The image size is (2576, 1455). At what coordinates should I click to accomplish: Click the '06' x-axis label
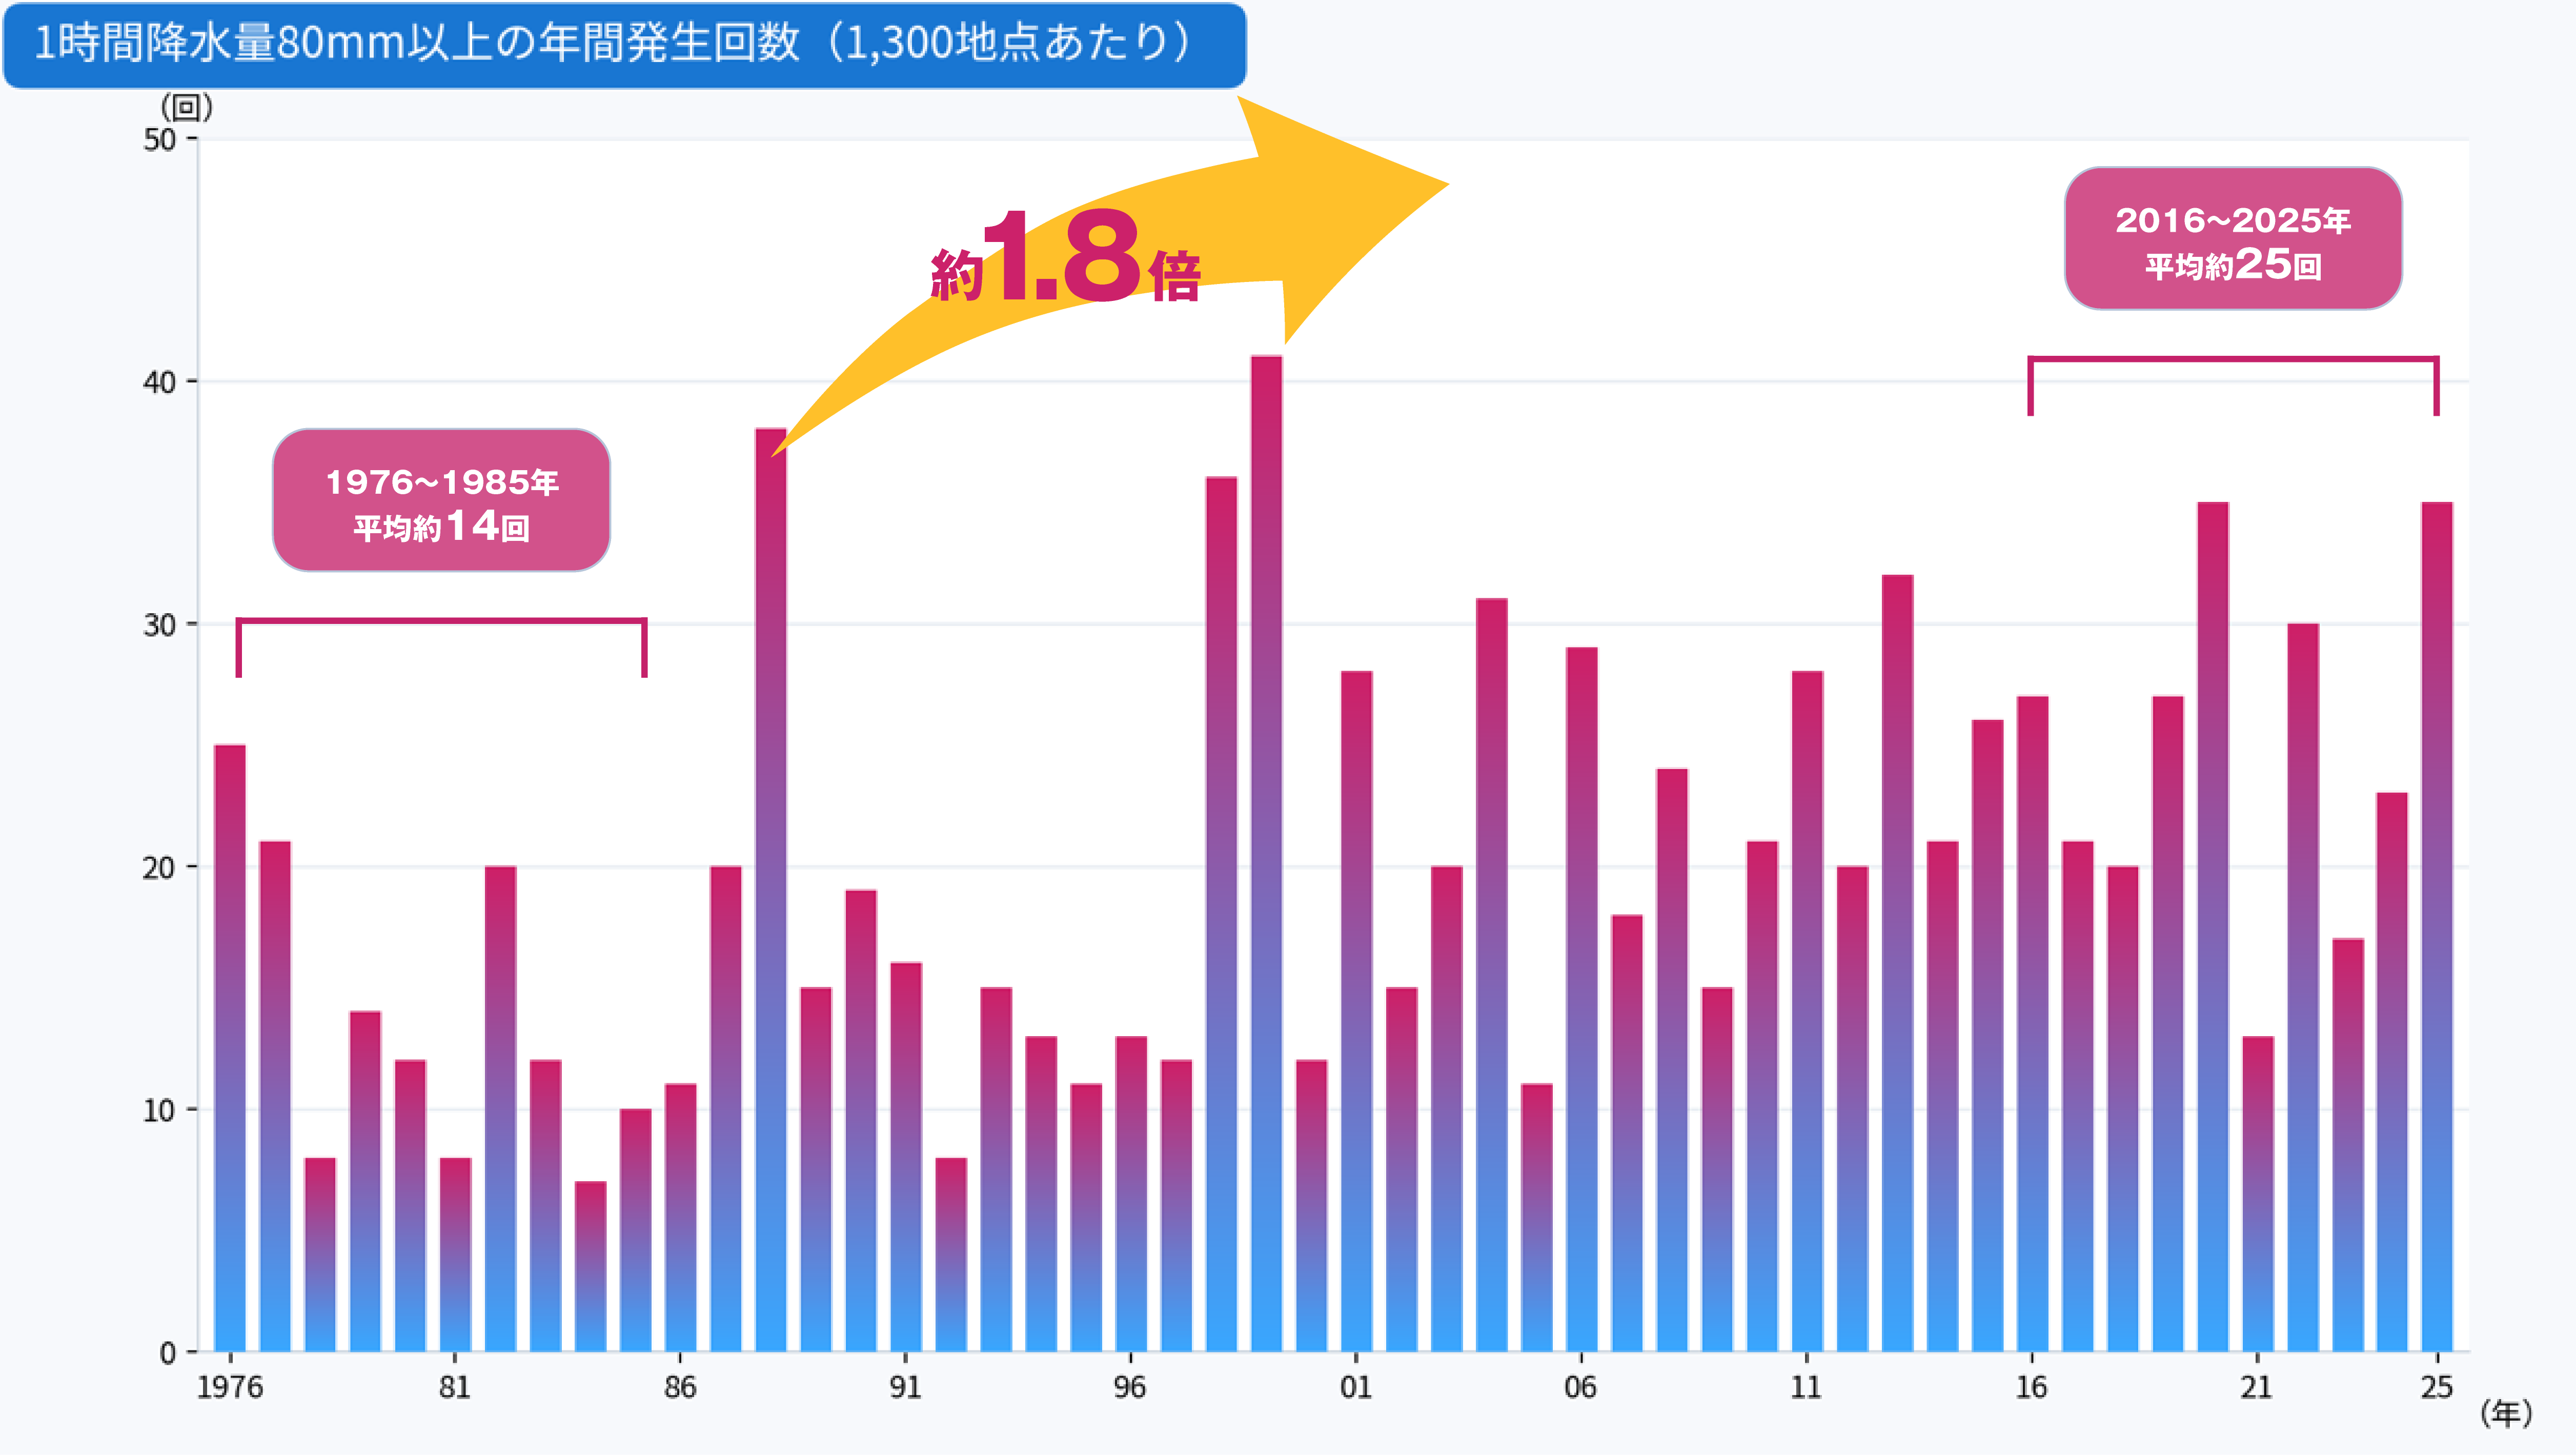(x=1581, y=1387)
